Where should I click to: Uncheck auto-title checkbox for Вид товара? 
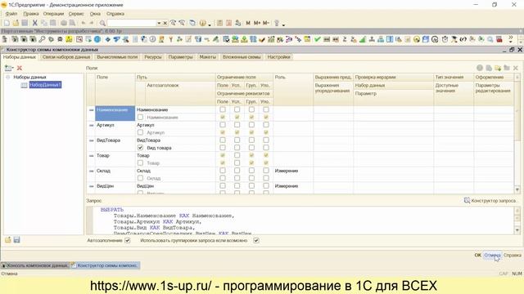[x=140, y=148]
